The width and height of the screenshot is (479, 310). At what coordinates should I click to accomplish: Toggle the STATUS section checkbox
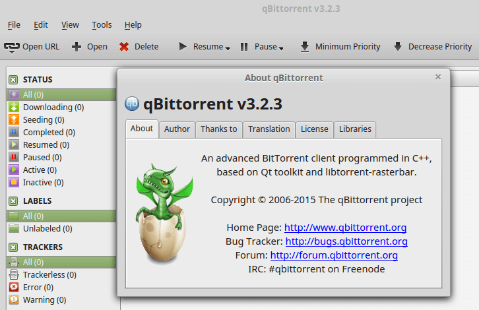[x=13, y=80]
